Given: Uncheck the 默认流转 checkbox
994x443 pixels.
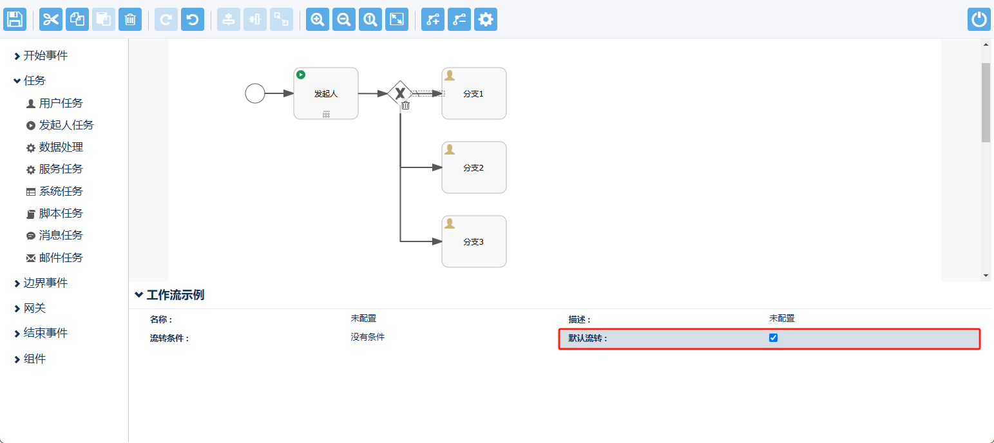Looking at the screenshot, I should coord(774,338).
